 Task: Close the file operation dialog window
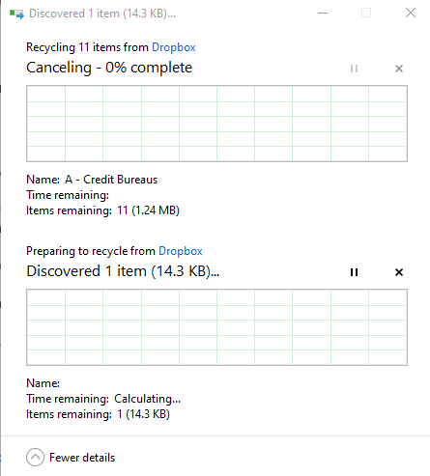[411, 14]
